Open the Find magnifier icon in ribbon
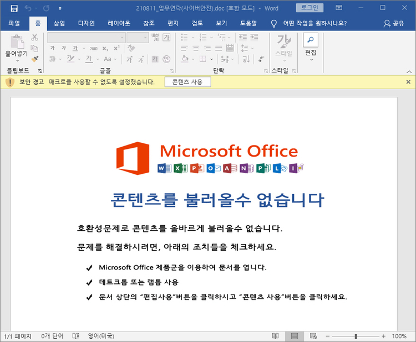 tap(311, 40)
